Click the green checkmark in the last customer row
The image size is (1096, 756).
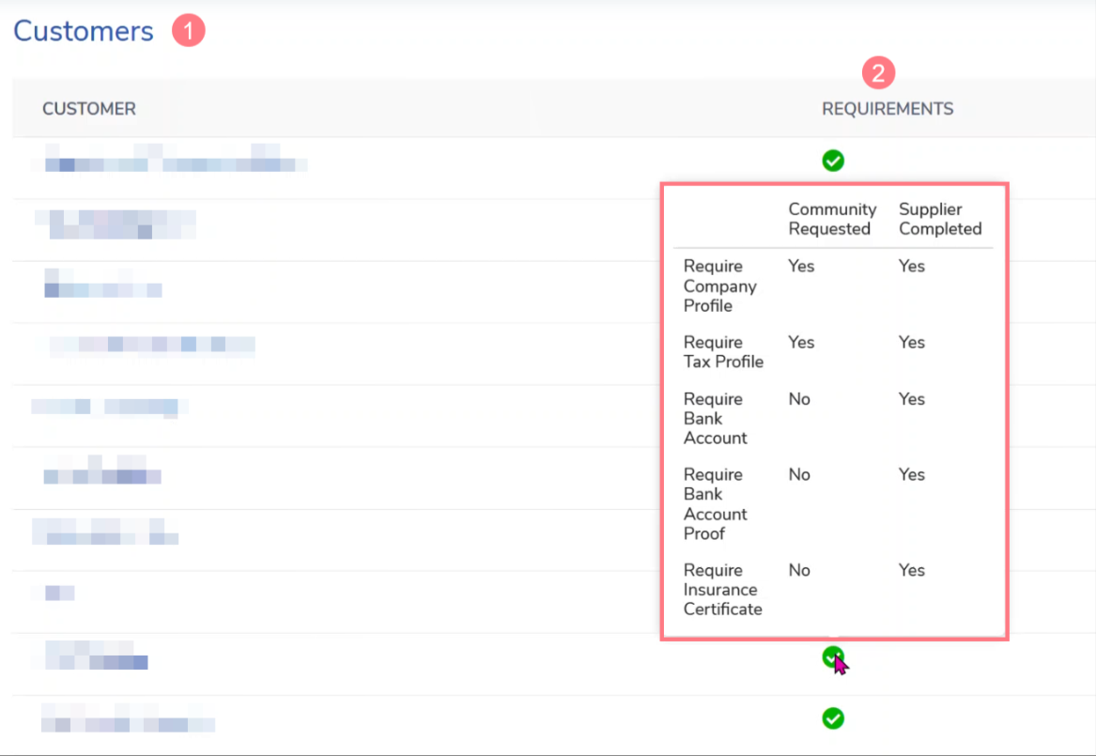(x=833, y=718)
